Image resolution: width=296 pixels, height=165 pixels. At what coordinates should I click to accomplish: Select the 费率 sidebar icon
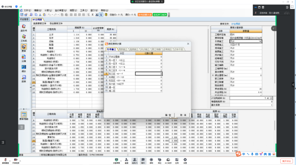click(24, 48)
